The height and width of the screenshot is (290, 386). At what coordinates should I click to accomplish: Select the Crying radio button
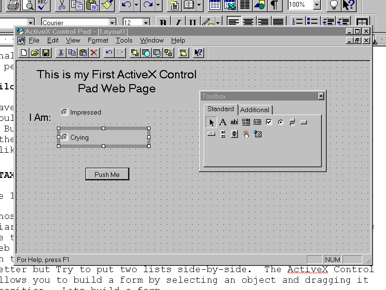[x=65, y=137]
